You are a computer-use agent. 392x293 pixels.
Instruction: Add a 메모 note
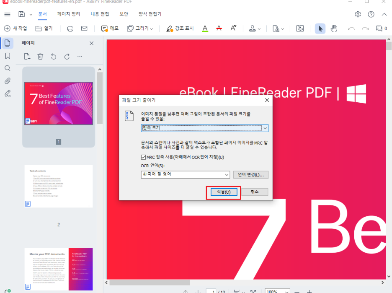pos(110,28)
